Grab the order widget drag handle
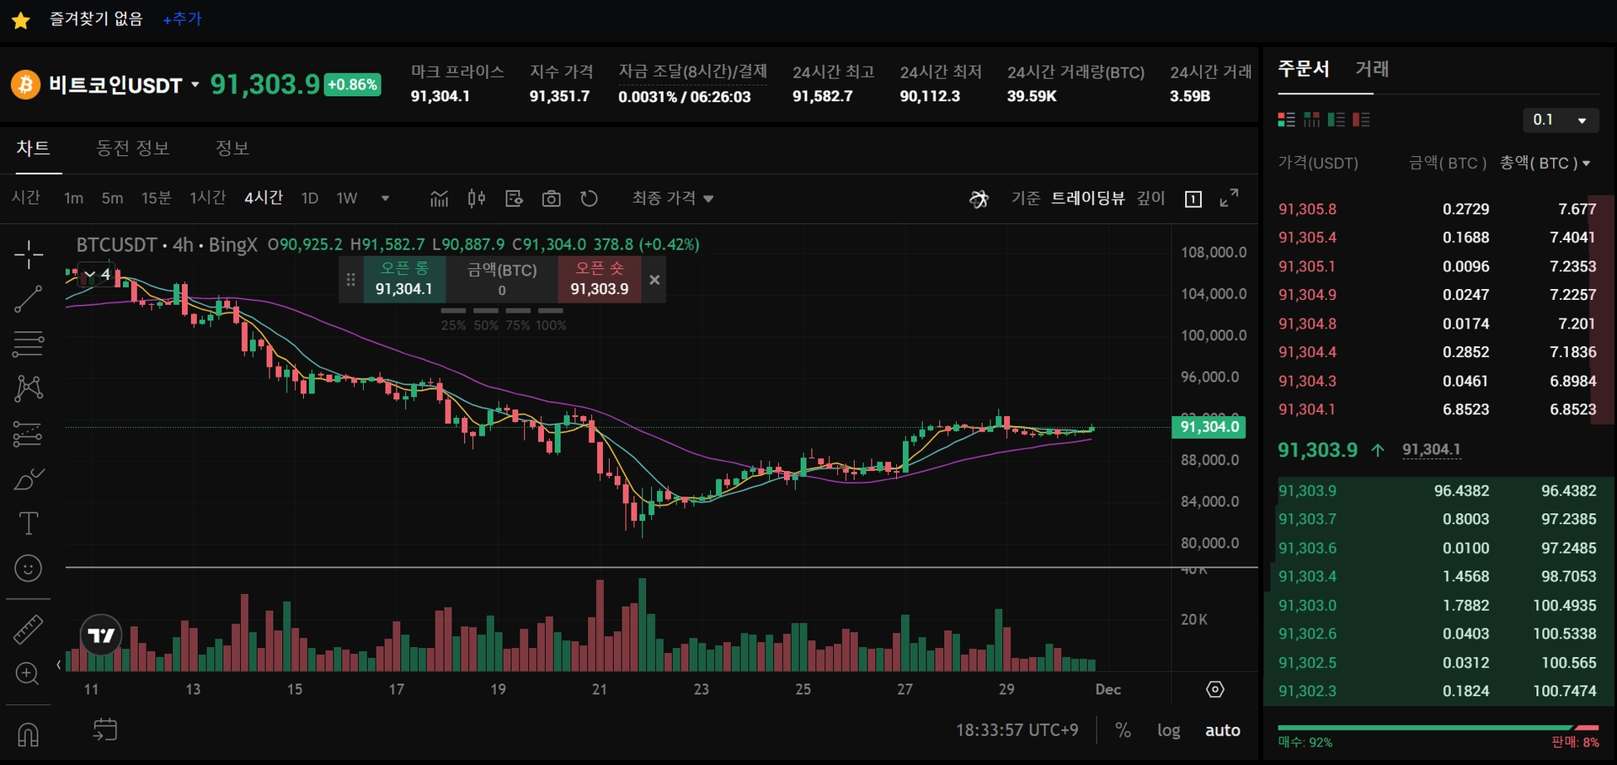This screenshot has width=1617, height=765. 351,280
